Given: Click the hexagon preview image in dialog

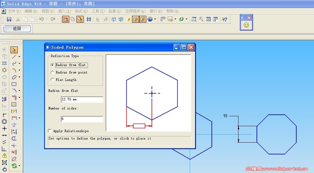Looking at the screenshot, I should point(148,93).
